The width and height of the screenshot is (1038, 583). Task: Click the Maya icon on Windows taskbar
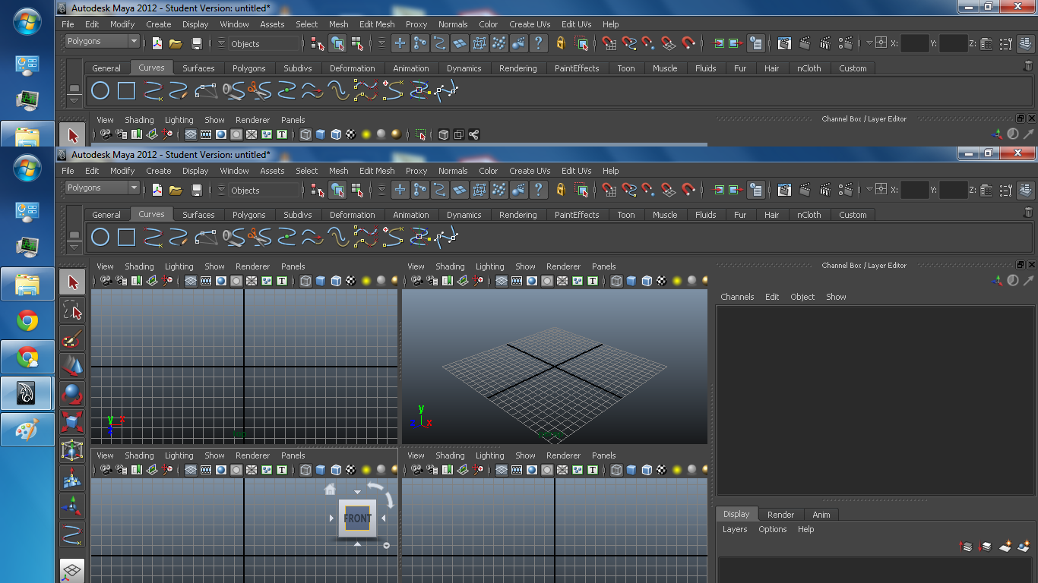27,392
